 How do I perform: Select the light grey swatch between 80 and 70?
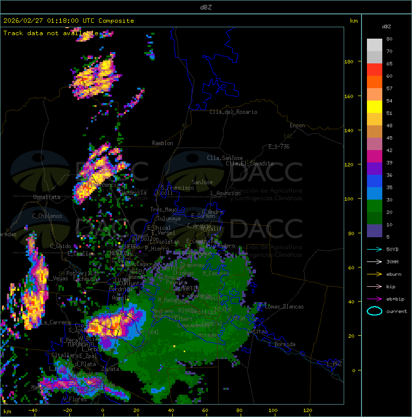point(374,45)
